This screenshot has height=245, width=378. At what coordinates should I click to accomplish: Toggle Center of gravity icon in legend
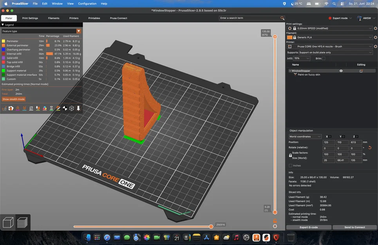[x=65, y=109]
